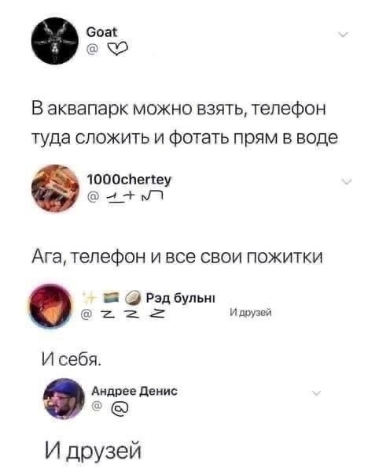
Task: Click the small gray "И друзей" label
Action: pos(251,312)
